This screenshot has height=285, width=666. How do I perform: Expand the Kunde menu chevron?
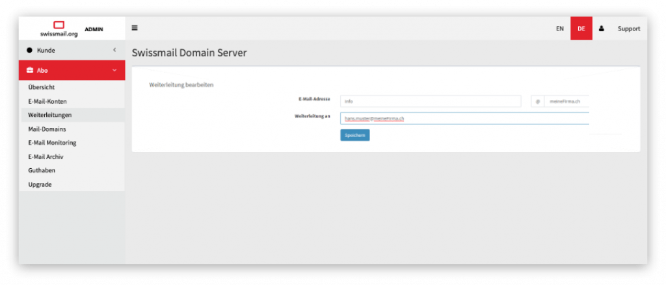114,50
